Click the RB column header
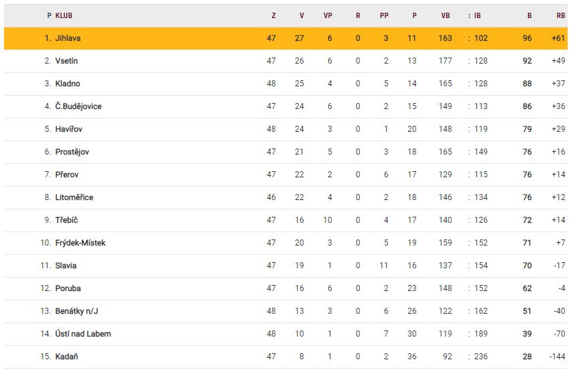Image resolution: width=573 pixels, height=374 pixels. [x=560, y=15]
